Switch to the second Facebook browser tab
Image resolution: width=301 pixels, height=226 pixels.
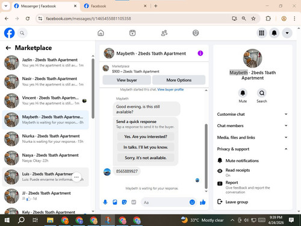click(x=116, y=6)
